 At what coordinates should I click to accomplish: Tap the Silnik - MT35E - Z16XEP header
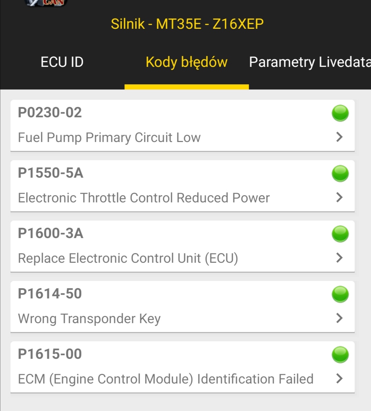(x=187, y=24)
